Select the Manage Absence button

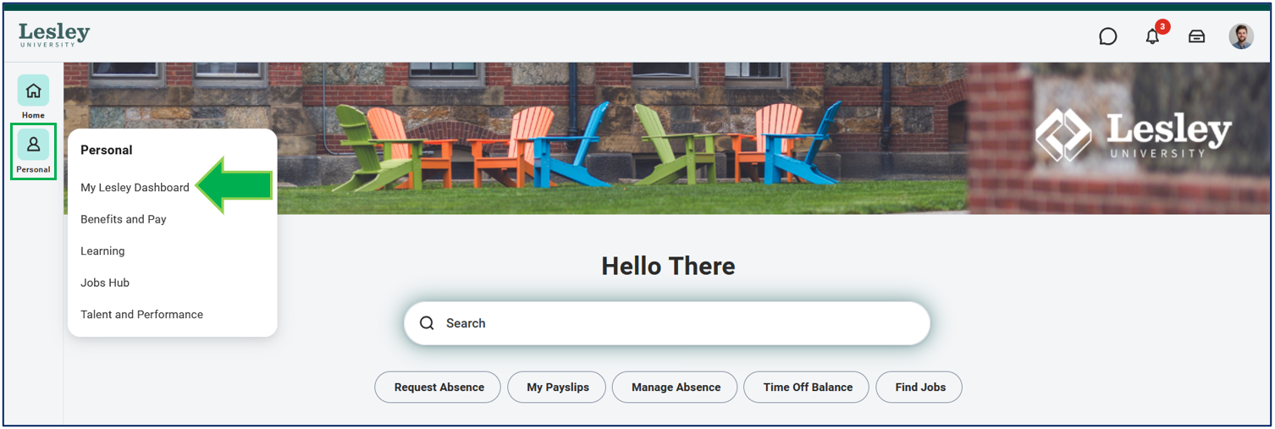pos(675,387)
